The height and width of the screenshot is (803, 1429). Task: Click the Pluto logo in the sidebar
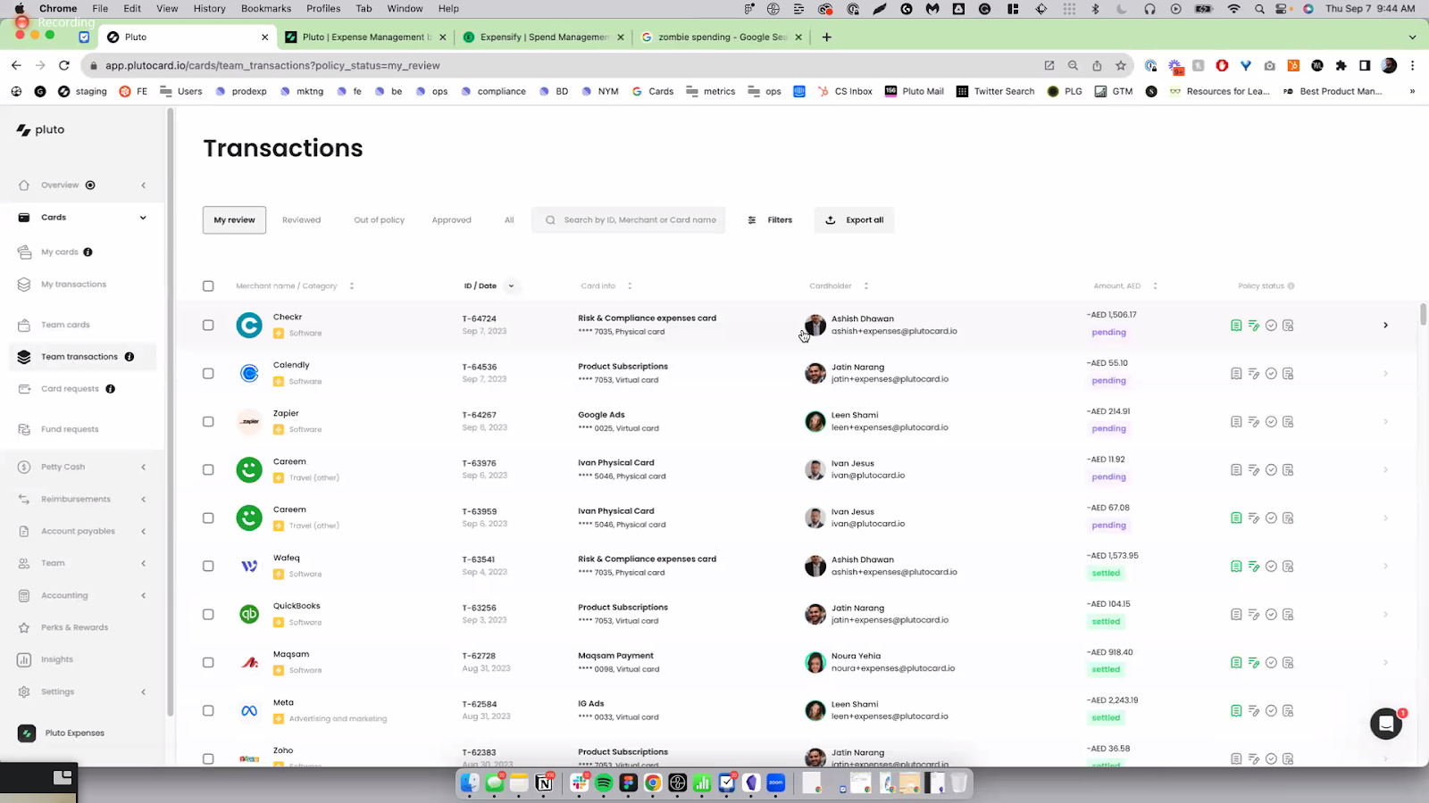tap(41, 129)
